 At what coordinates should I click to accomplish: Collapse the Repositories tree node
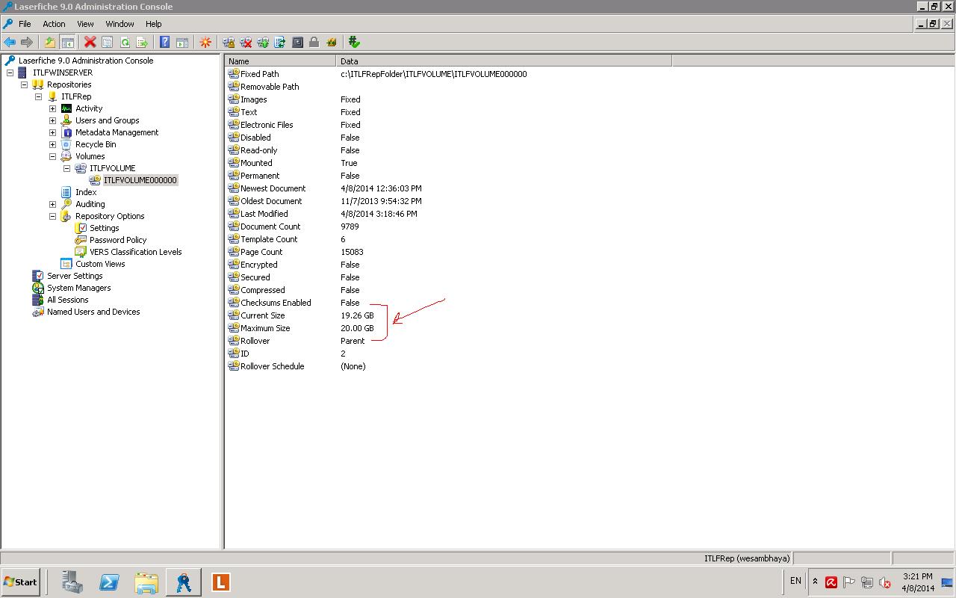(x=24, y=84)
